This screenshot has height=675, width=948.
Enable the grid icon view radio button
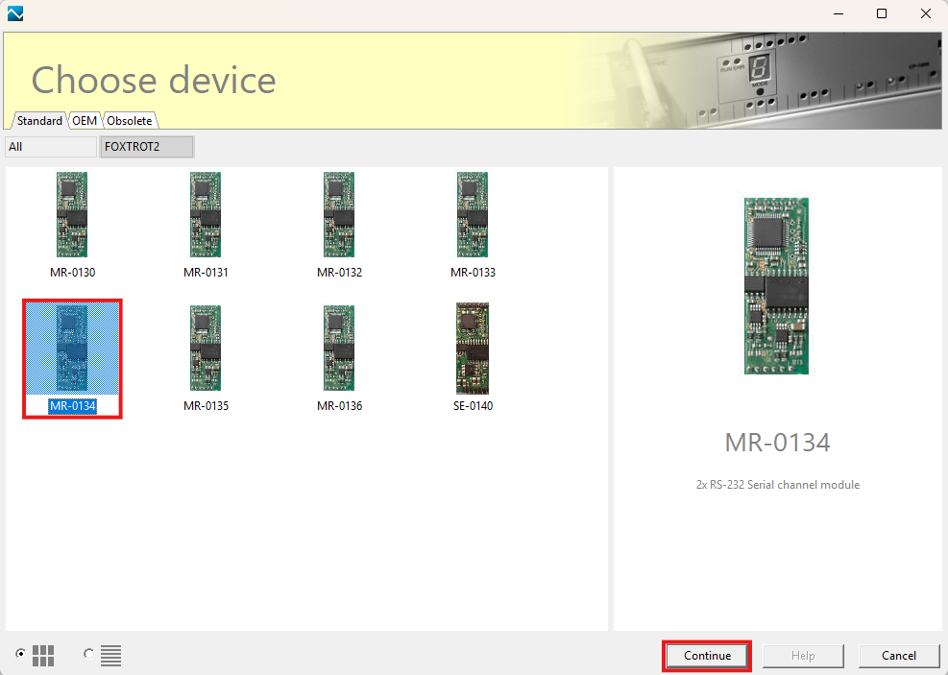(20, 654)
